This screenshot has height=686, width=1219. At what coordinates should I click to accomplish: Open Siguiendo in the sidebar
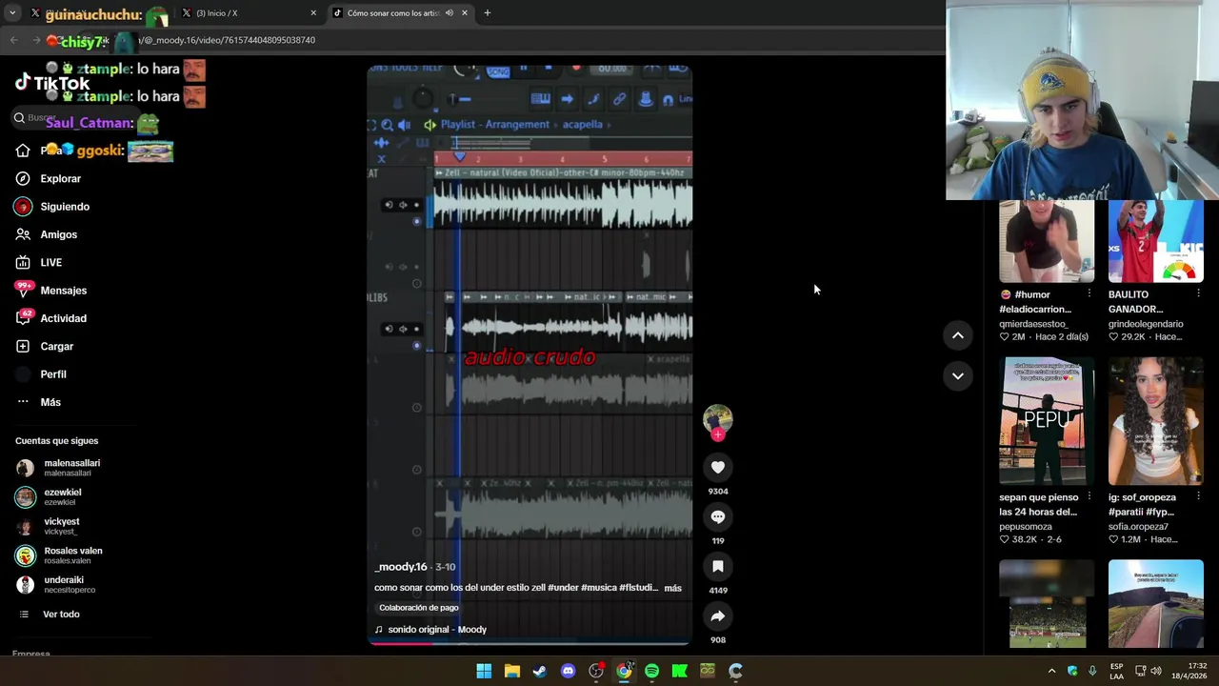click(x=65, y=207)
